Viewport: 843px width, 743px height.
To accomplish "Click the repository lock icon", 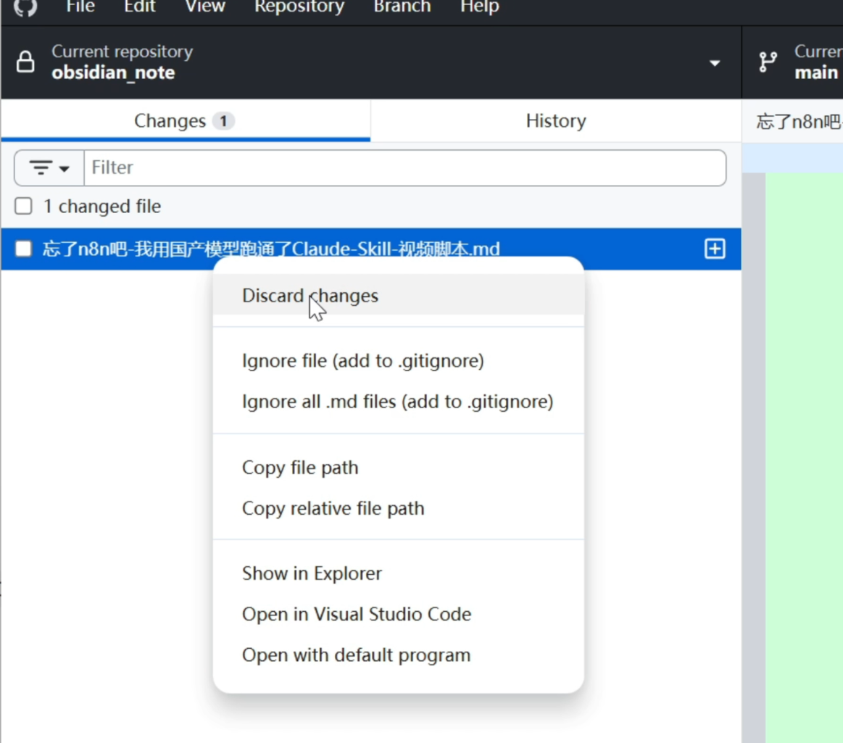I will pyautogui.click(x=25, y=62).
